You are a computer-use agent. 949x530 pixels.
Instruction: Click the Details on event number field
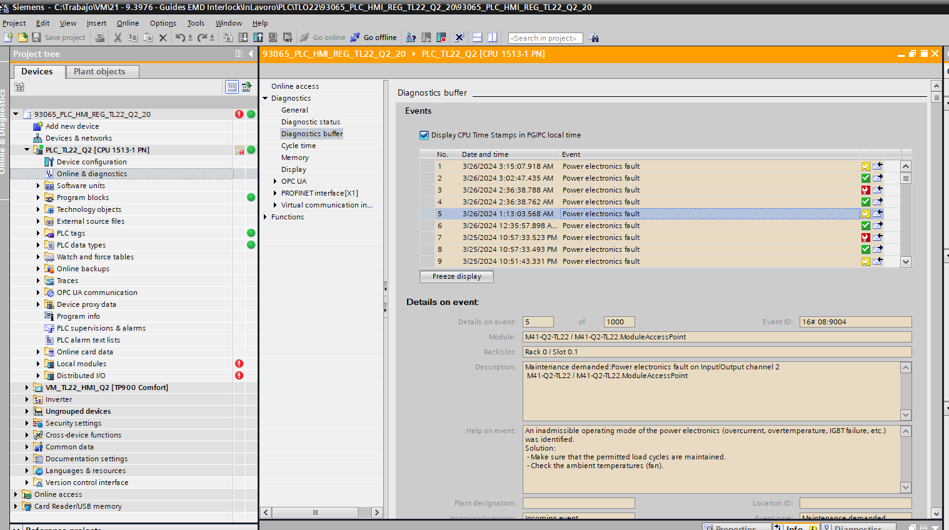[x=538, y=322]
